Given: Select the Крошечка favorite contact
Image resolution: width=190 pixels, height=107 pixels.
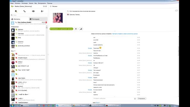Looking at the screenshot, I should coord(28,42).
